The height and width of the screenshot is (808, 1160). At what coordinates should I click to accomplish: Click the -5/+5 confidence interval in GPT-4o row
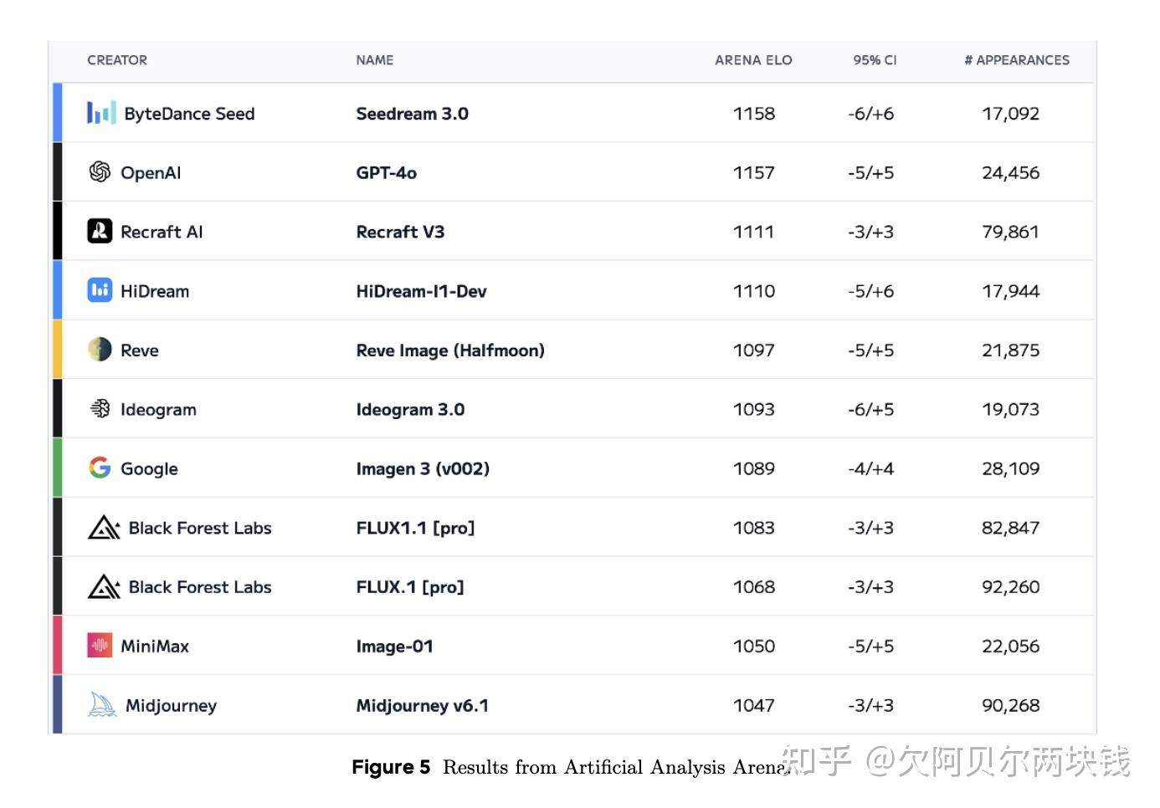click(x=871, y=173)
